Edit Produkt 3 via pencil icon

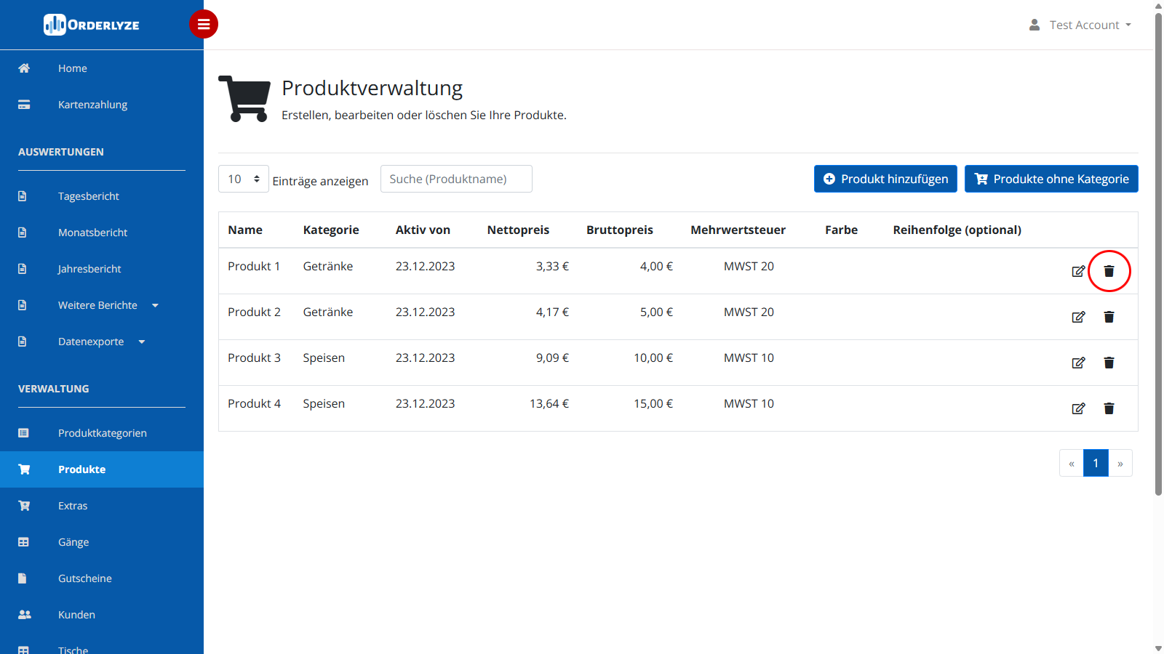point(1079,363)
